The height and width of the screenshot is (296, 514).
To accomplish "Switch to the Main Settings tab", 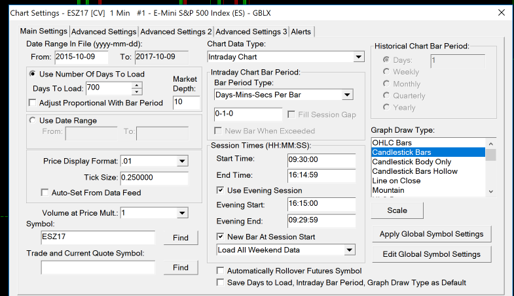I will click(43, 31).
